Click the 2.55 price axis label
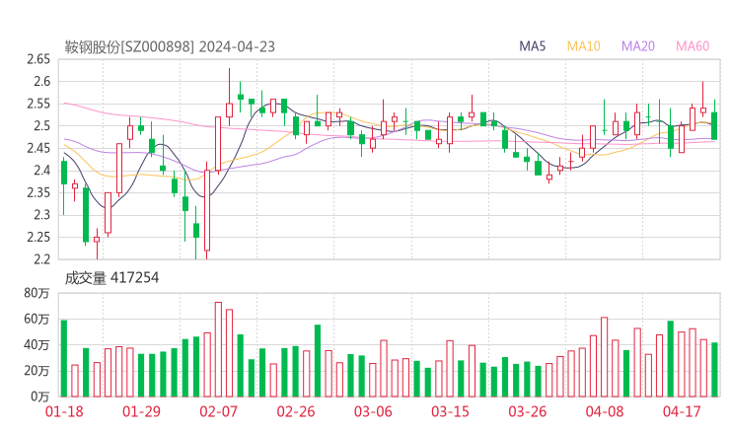This screenshot has width=730, height=434. click(x=38, y=104)
